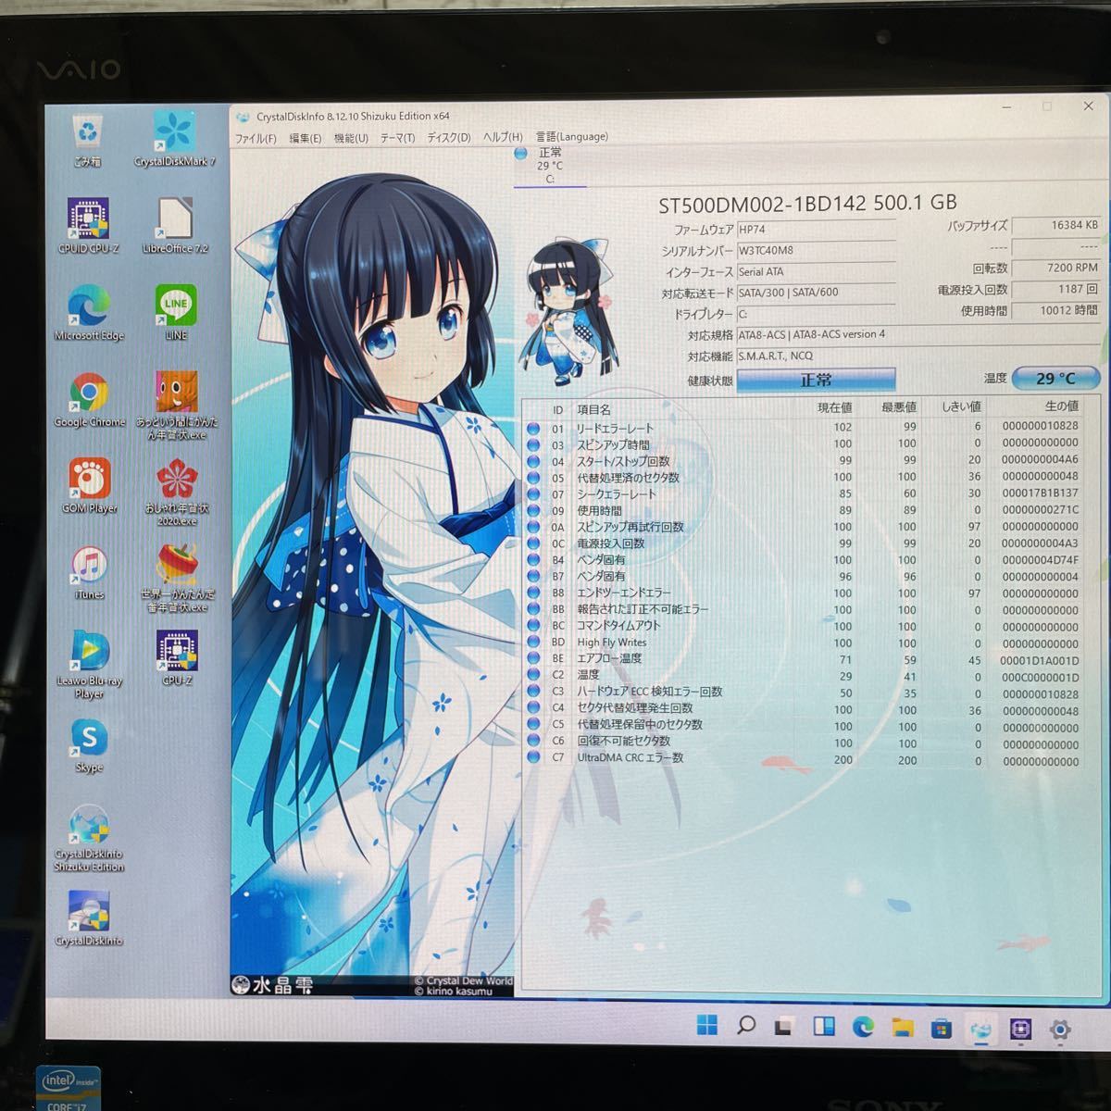Click the 29 °C temperature button
The image size is (1111, 1111).
pyautogui.click(x=1055, y=378)
